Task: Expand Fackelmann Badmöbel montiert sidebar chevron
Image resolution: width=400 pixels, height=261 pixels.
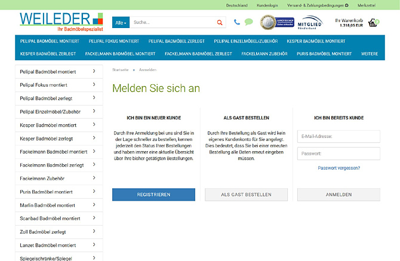Action: click(94, 151)
